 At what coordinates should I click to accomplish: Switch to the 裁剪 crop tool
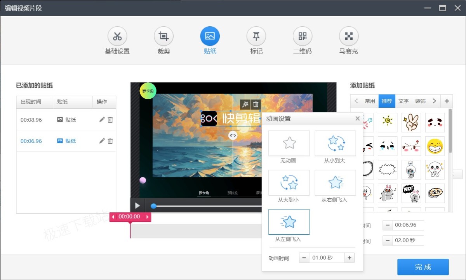tap(163, 36)
